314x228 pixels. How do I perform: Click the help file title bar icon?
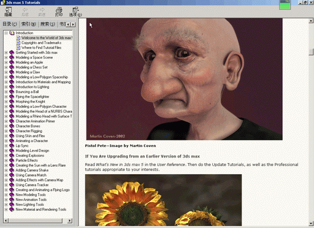point(2,2)
